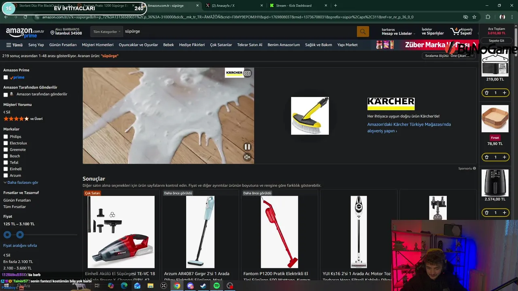
Task: Click the search box containing süpürge
Action: coord(240,32)
